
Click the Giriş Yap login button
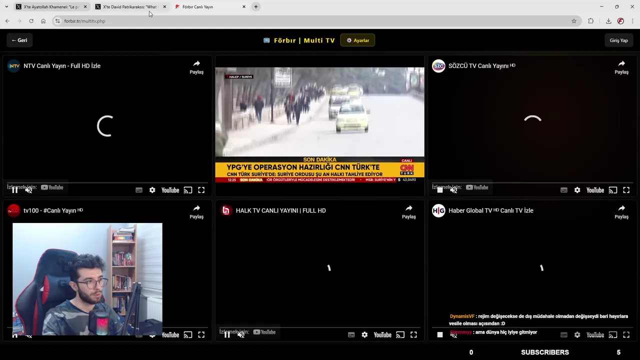pyautogui.click(x=618, y=40)
